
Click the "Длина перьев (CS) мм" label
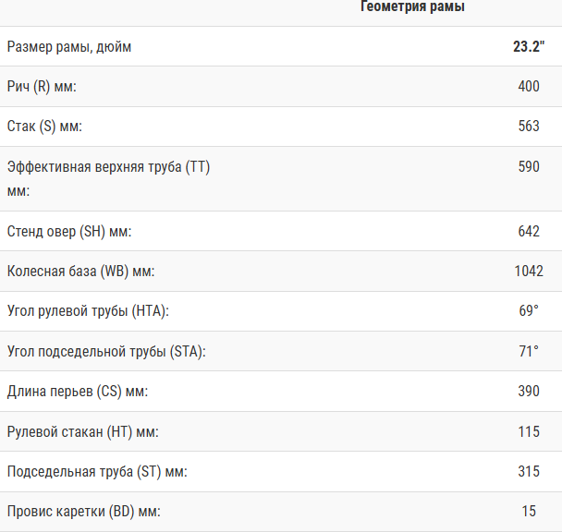(x=78, y=392)
